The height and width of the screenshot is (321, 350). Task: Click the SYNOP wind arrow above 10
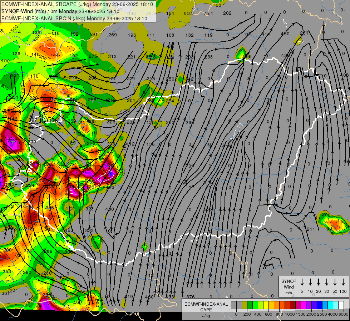[310, 282]
